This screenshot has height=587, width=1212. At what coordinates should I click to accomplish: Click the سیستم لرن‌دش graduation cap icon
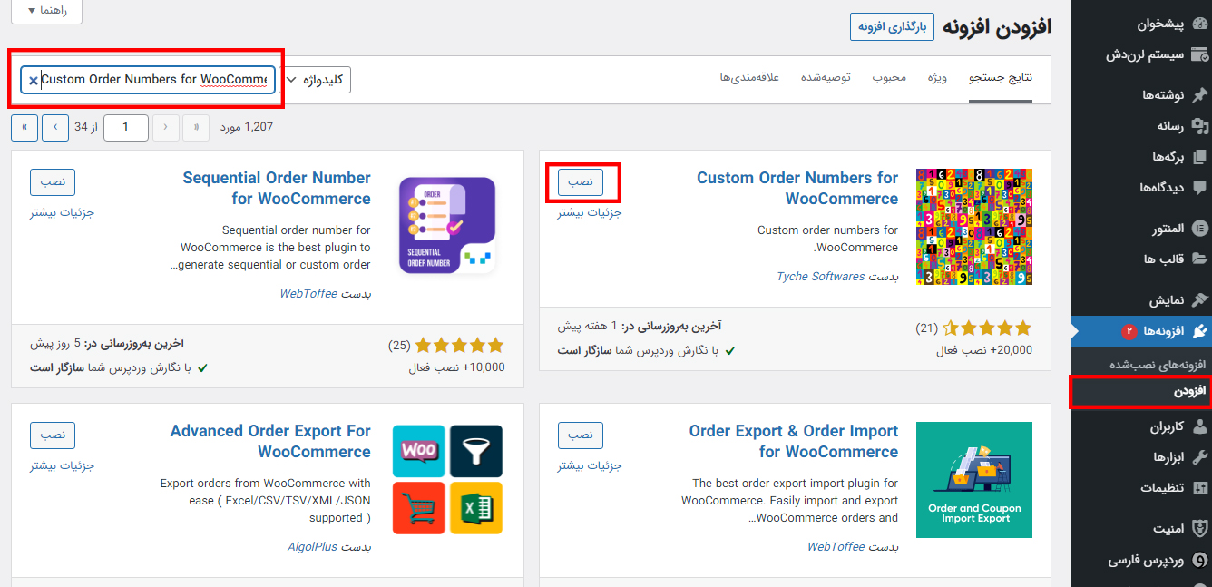(x=1199, y=54)
